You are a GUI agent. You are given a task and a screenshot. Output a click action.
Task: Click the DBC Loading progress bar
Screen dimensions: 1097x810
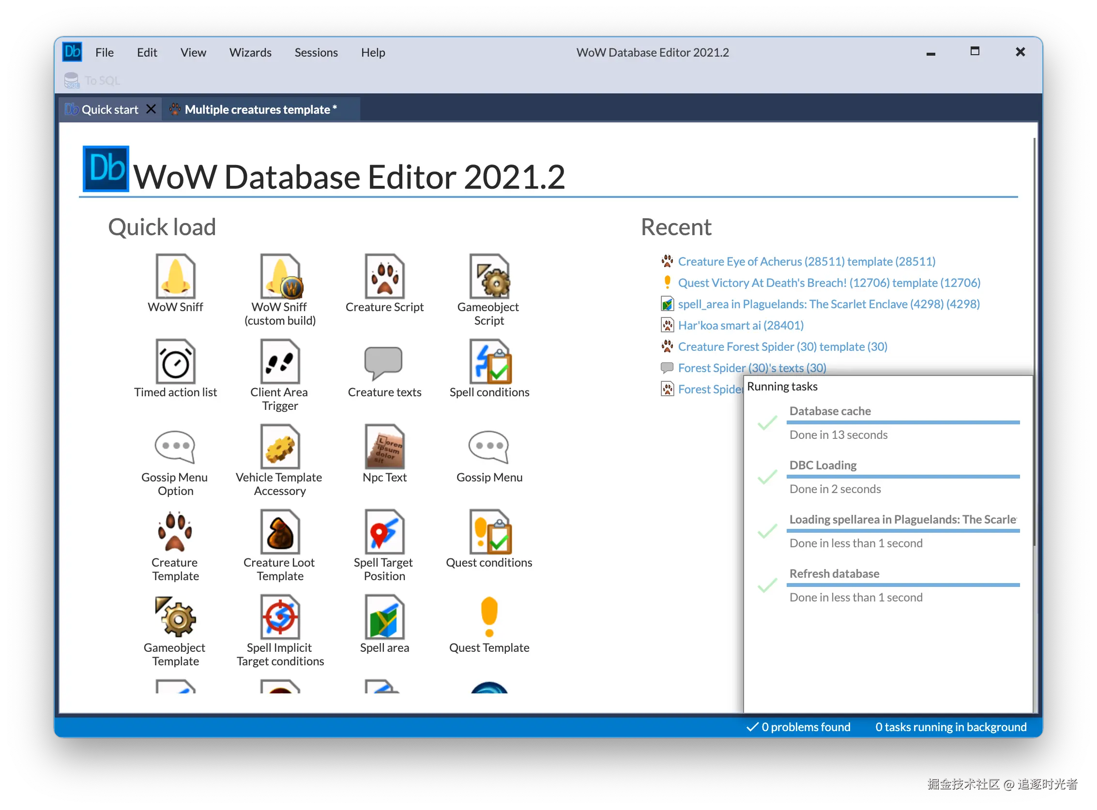click(903, 477)
